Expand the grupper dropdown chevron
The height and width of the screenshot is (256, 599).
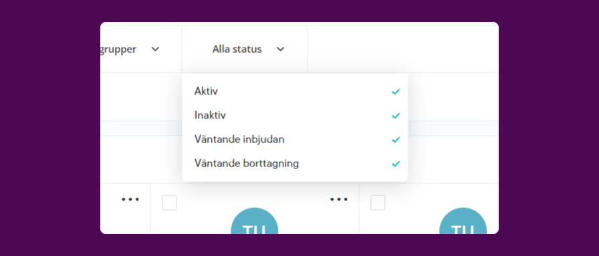click(x=155, y=49)
